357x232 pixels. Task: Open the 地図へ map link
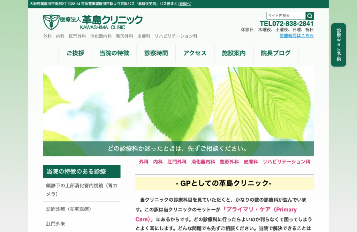(x=185, y=4)
